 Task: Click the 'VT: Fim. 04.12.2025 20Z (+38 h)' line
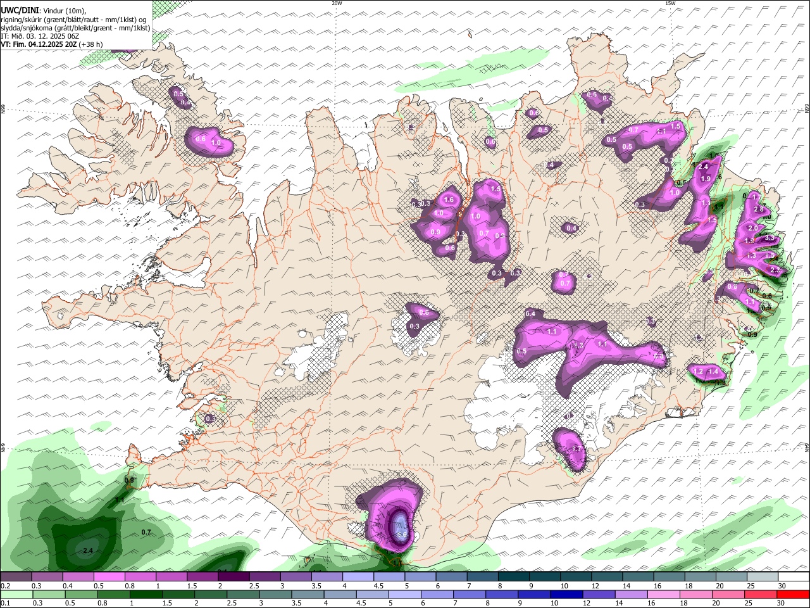pos(51,44)
